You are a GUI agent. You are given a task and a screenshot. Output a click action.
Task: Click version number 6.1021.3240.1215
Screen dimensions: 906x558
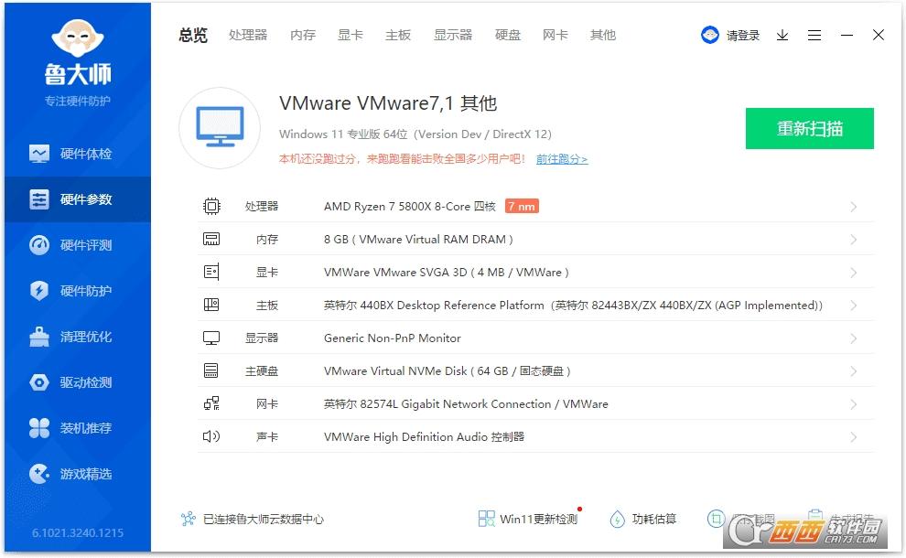click(78, 532)
